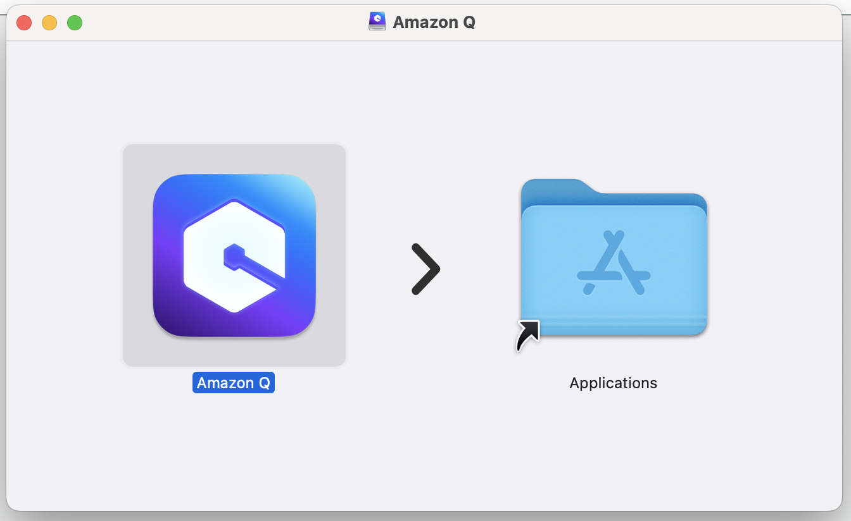This screenshot has width=851, height=521.
Task: Minimize the window with the yellow button
Action: point(49,23)
